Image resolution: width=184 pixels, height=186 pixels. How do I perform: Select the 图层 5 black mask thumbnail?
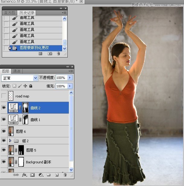coord(21,150)
